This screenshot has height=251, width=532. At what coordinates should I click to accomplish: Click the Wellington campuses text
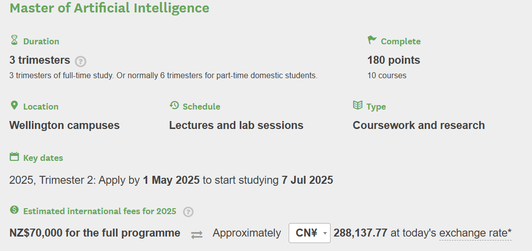(64, 125)
